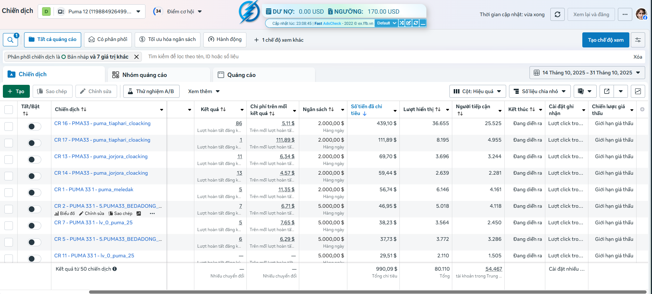Click the Xem lại và đăng button

(x=591, y=14)
